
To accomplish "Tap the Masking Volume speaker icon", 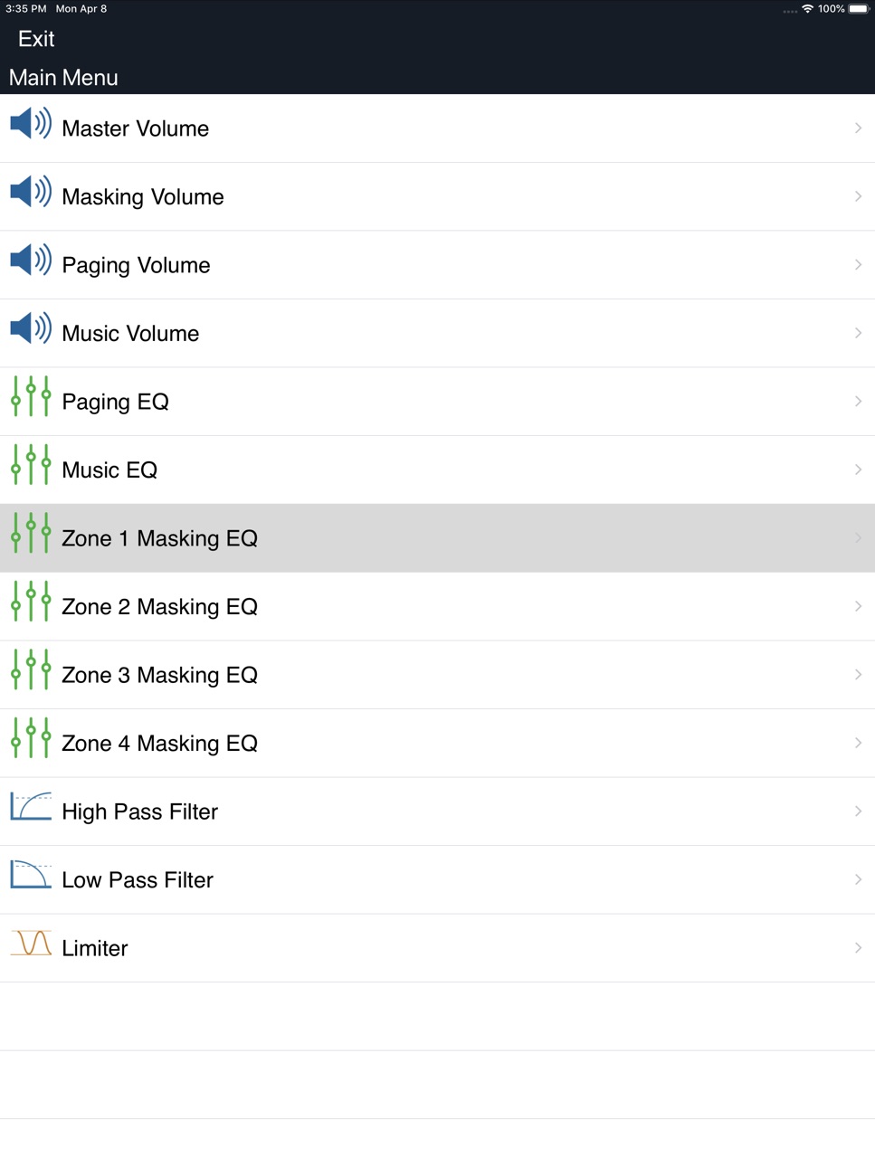I will (31, 192).
